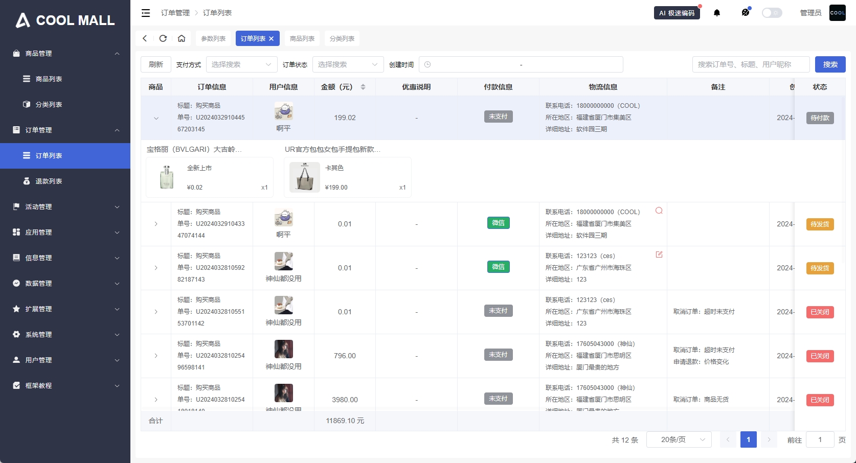This screenshot has width=856, height=463.
Task: Expand the 数据管理 sidebar menu
Action: (x=65, y=283)
